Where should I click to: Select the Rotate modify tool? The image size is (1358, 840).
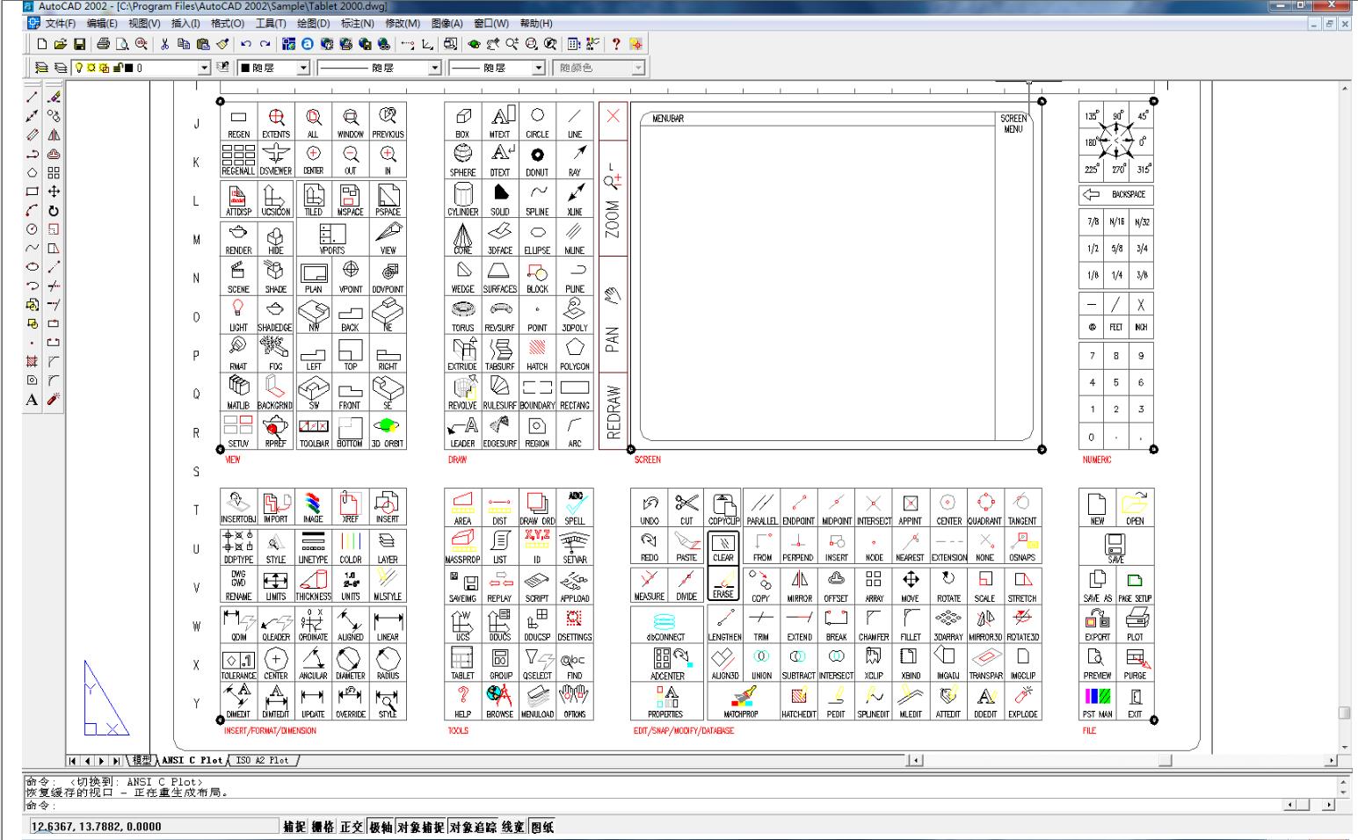point(54,210)
